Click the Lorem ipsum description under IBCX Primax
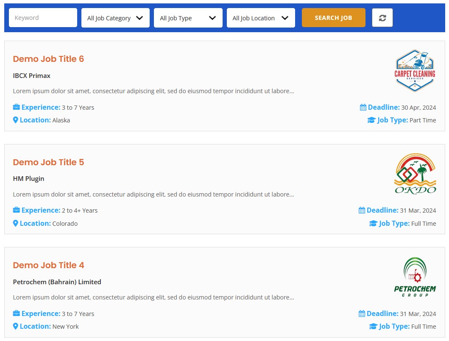Viewport: 449px width, 341px height. (153, 91)
